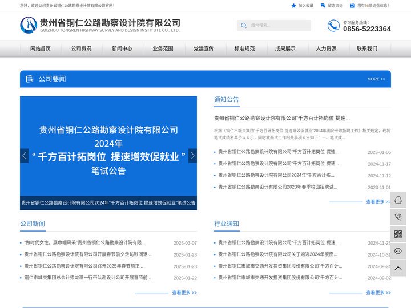Open the 成果展示 menu item

[x=285, y=48]
